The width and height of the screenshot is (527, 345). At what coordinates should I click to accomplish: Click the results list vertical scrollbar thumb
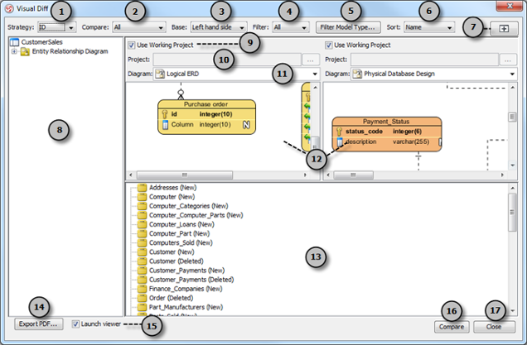click(x=513, y=212)
